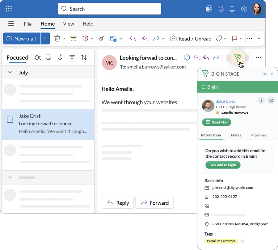
Task: Send Mail to Jake Crist
Action: (217, 122)
